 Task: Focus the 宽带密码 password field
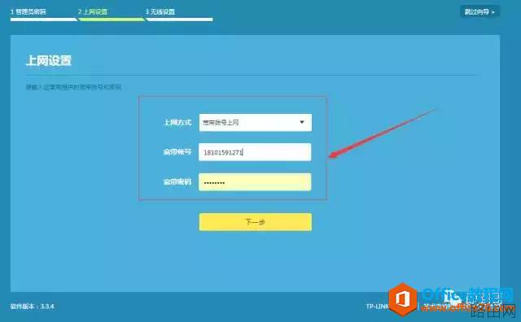(x=255, y=182)
